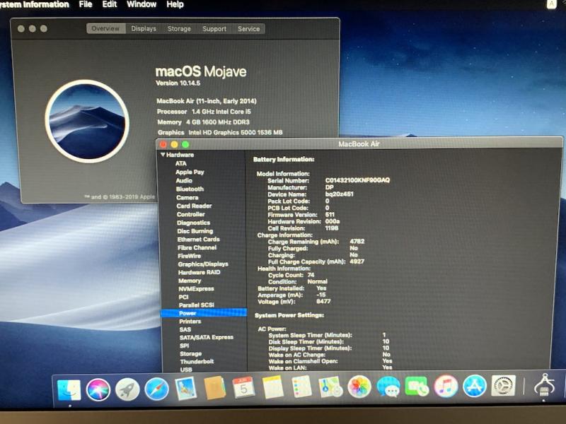Image resolution: width=566 pixels, height=424 pixels.
Task: Open the Window menu
Action: pyautogui.click(x=141, y=4)
